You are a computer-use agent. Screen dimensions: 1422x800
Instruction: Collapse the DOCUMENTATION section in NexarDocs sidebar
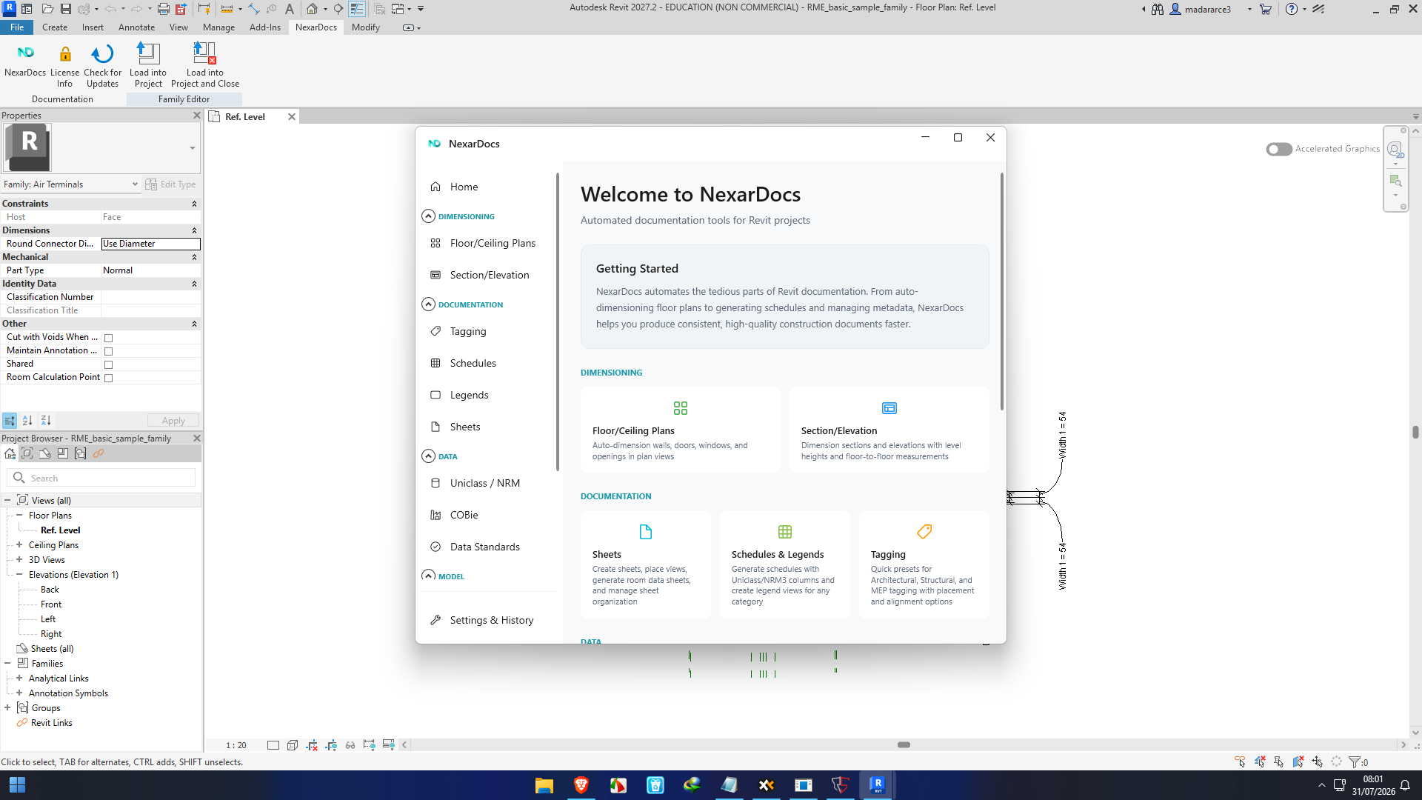coord(428,304)
